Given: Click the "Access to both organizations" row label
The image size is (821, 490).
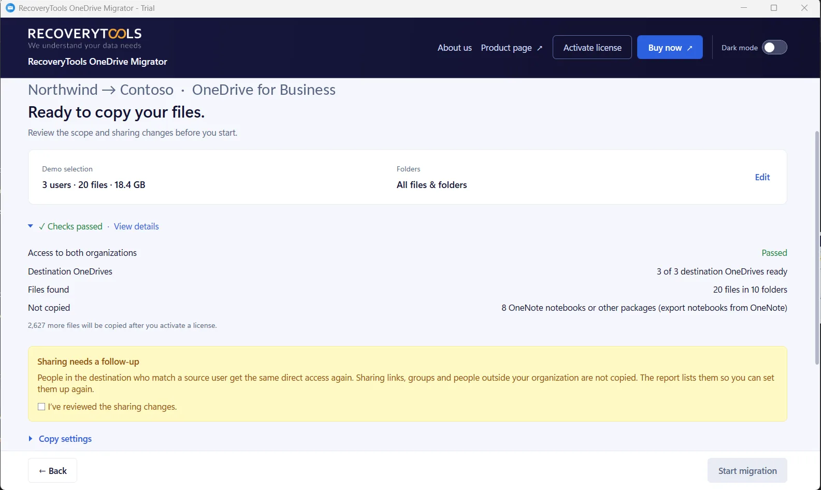Looking at the screenshot, I should click(x=82, y=253).
